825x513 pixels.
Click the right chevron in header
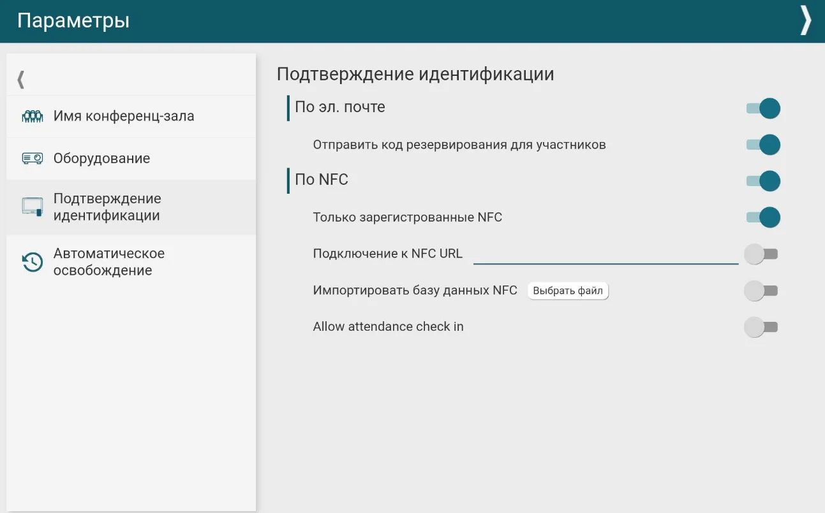(806, 21)
